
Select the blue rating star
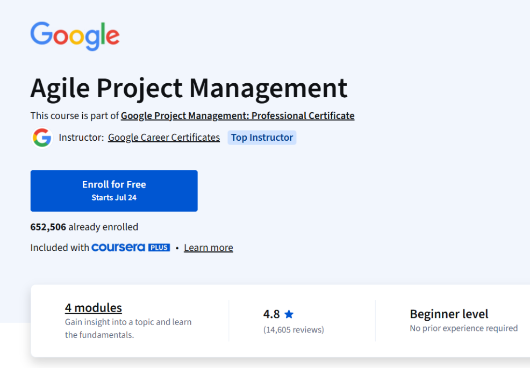(x=289, y=314)
